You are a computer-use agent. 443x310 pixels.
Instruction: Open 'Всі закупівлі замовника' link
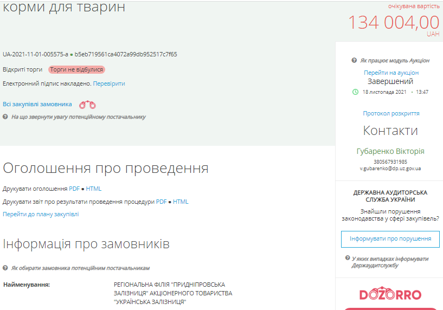tap(37, 104)
